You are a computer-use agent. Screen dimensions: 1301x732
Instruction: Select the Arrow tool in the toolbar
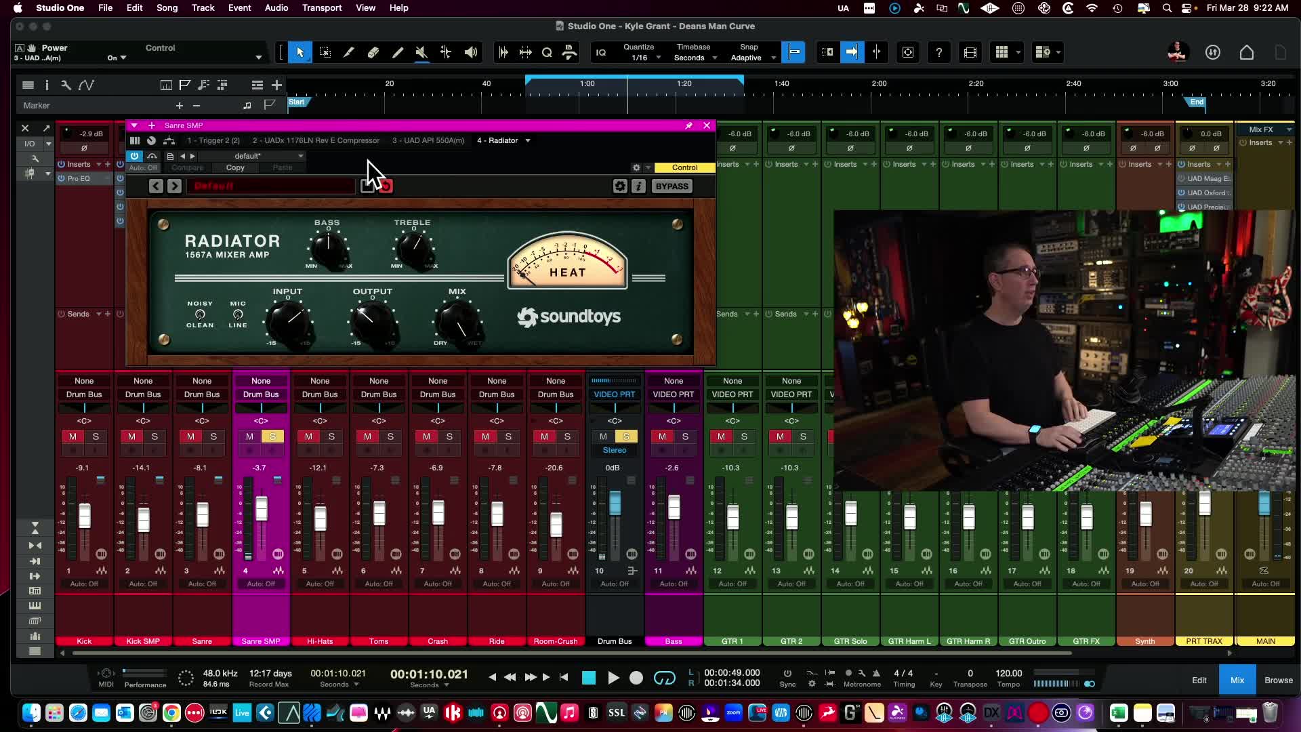[300, 52]
